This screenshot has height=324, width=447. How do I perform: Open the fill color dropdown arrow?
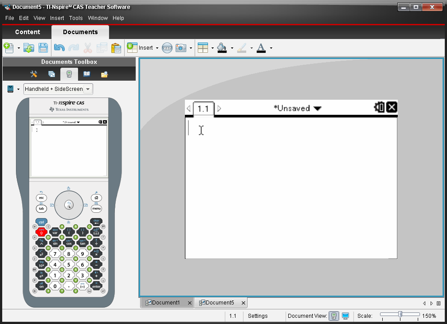(x=232, y=48)
